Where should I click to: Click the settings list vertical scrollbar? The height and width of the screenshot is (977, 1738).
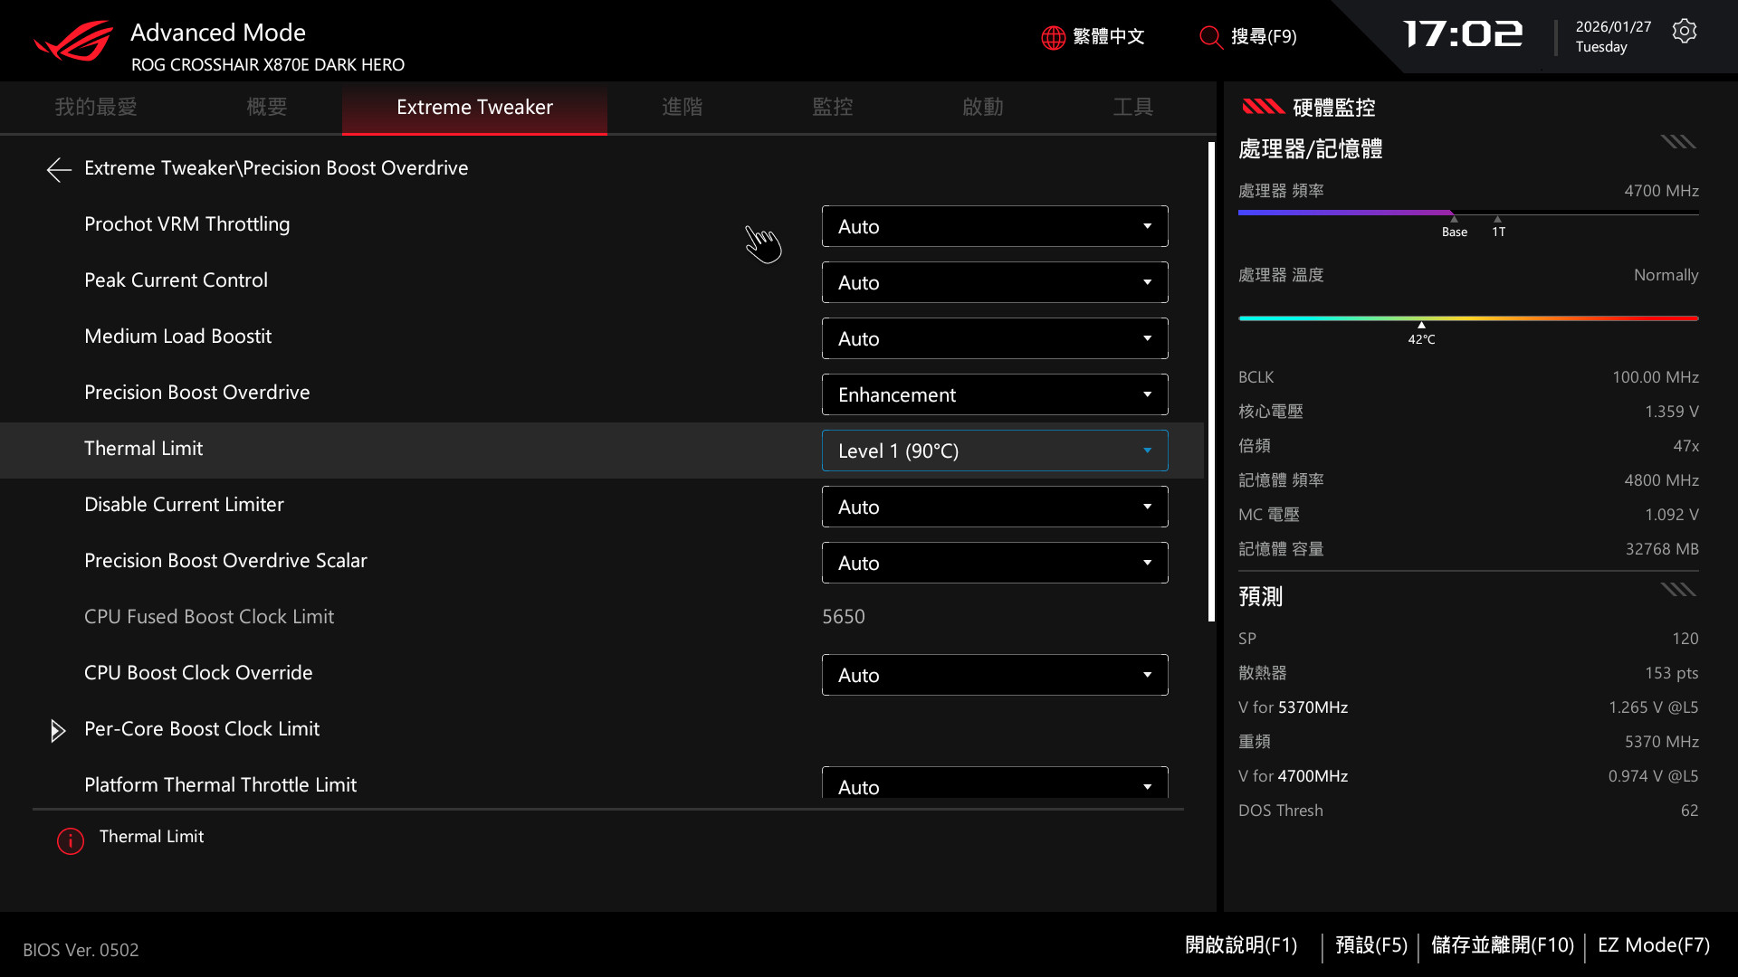click(1211, 380)
